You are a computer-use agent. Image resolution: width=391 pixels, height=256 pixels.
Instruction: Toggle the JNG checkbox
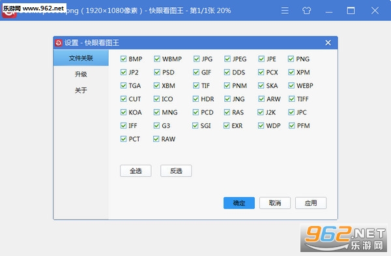tap(227, 99)
